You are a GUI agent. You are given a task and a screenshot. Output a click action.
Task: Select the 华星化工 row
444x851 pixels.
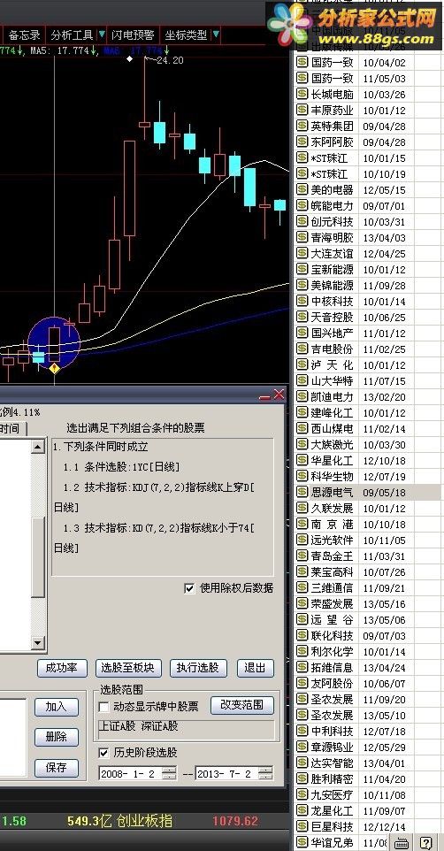tap(369, 461)
